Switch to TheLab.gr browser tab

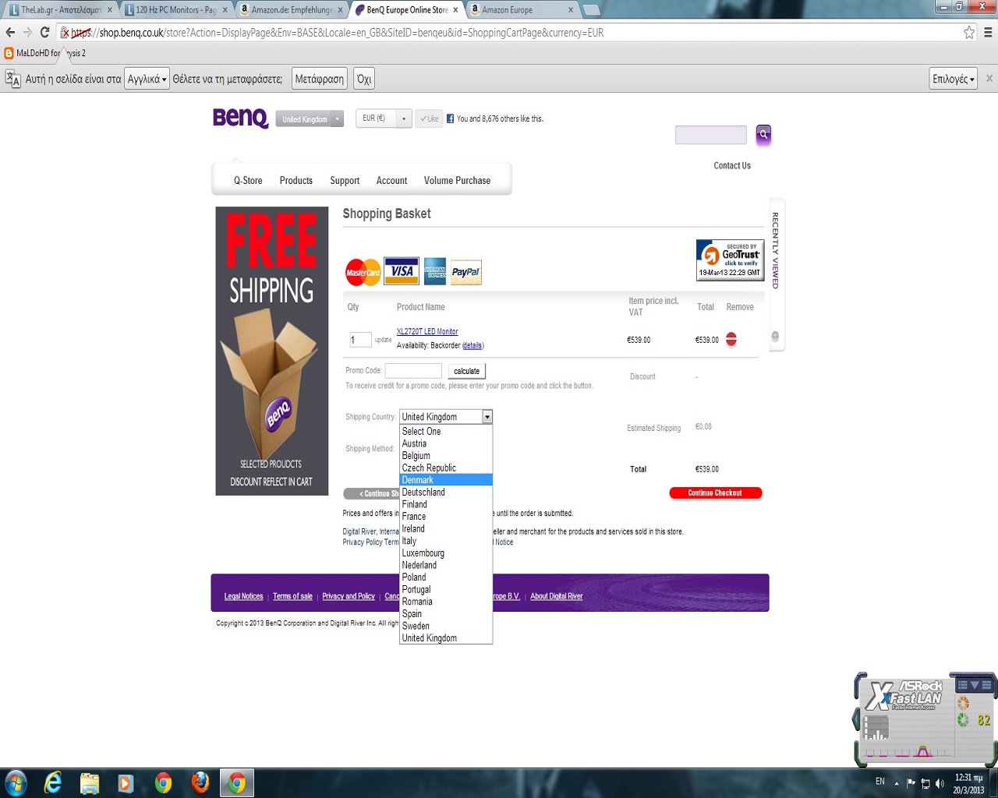click(61, 10)
